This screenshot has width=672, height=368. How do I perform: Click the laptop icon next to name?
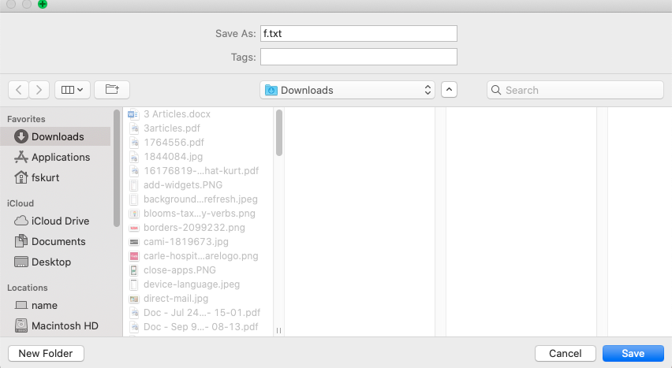(21, 305)
